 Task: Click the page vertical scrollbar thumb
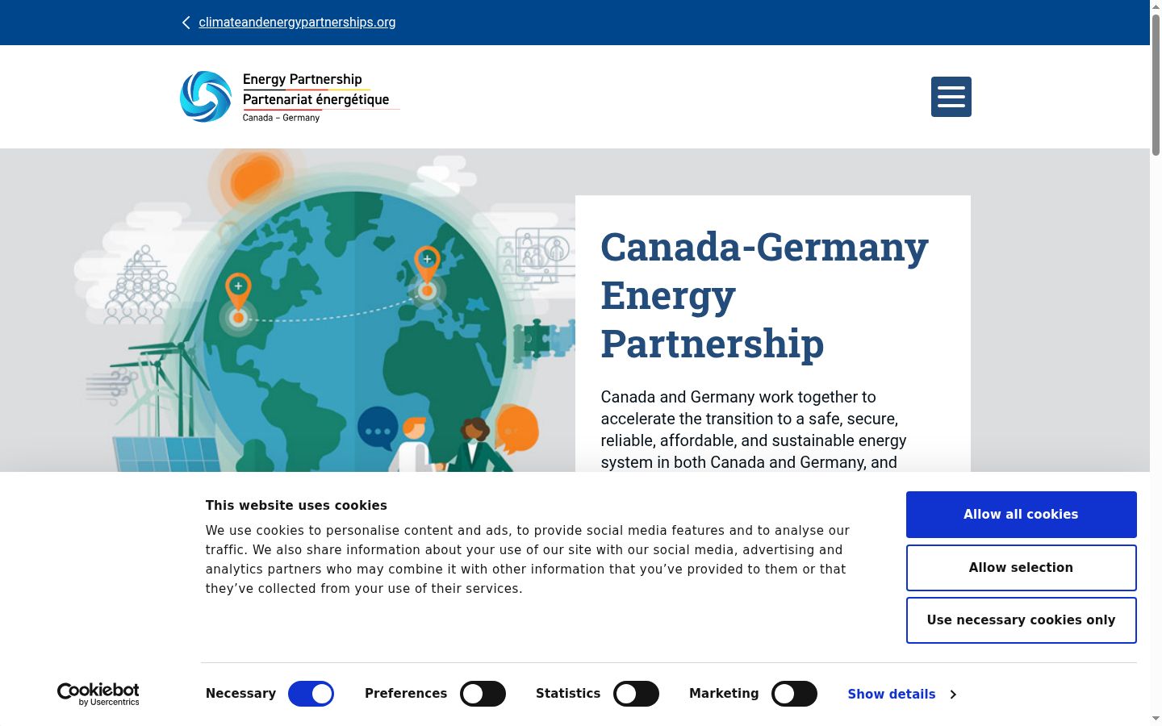[1156, 85]
